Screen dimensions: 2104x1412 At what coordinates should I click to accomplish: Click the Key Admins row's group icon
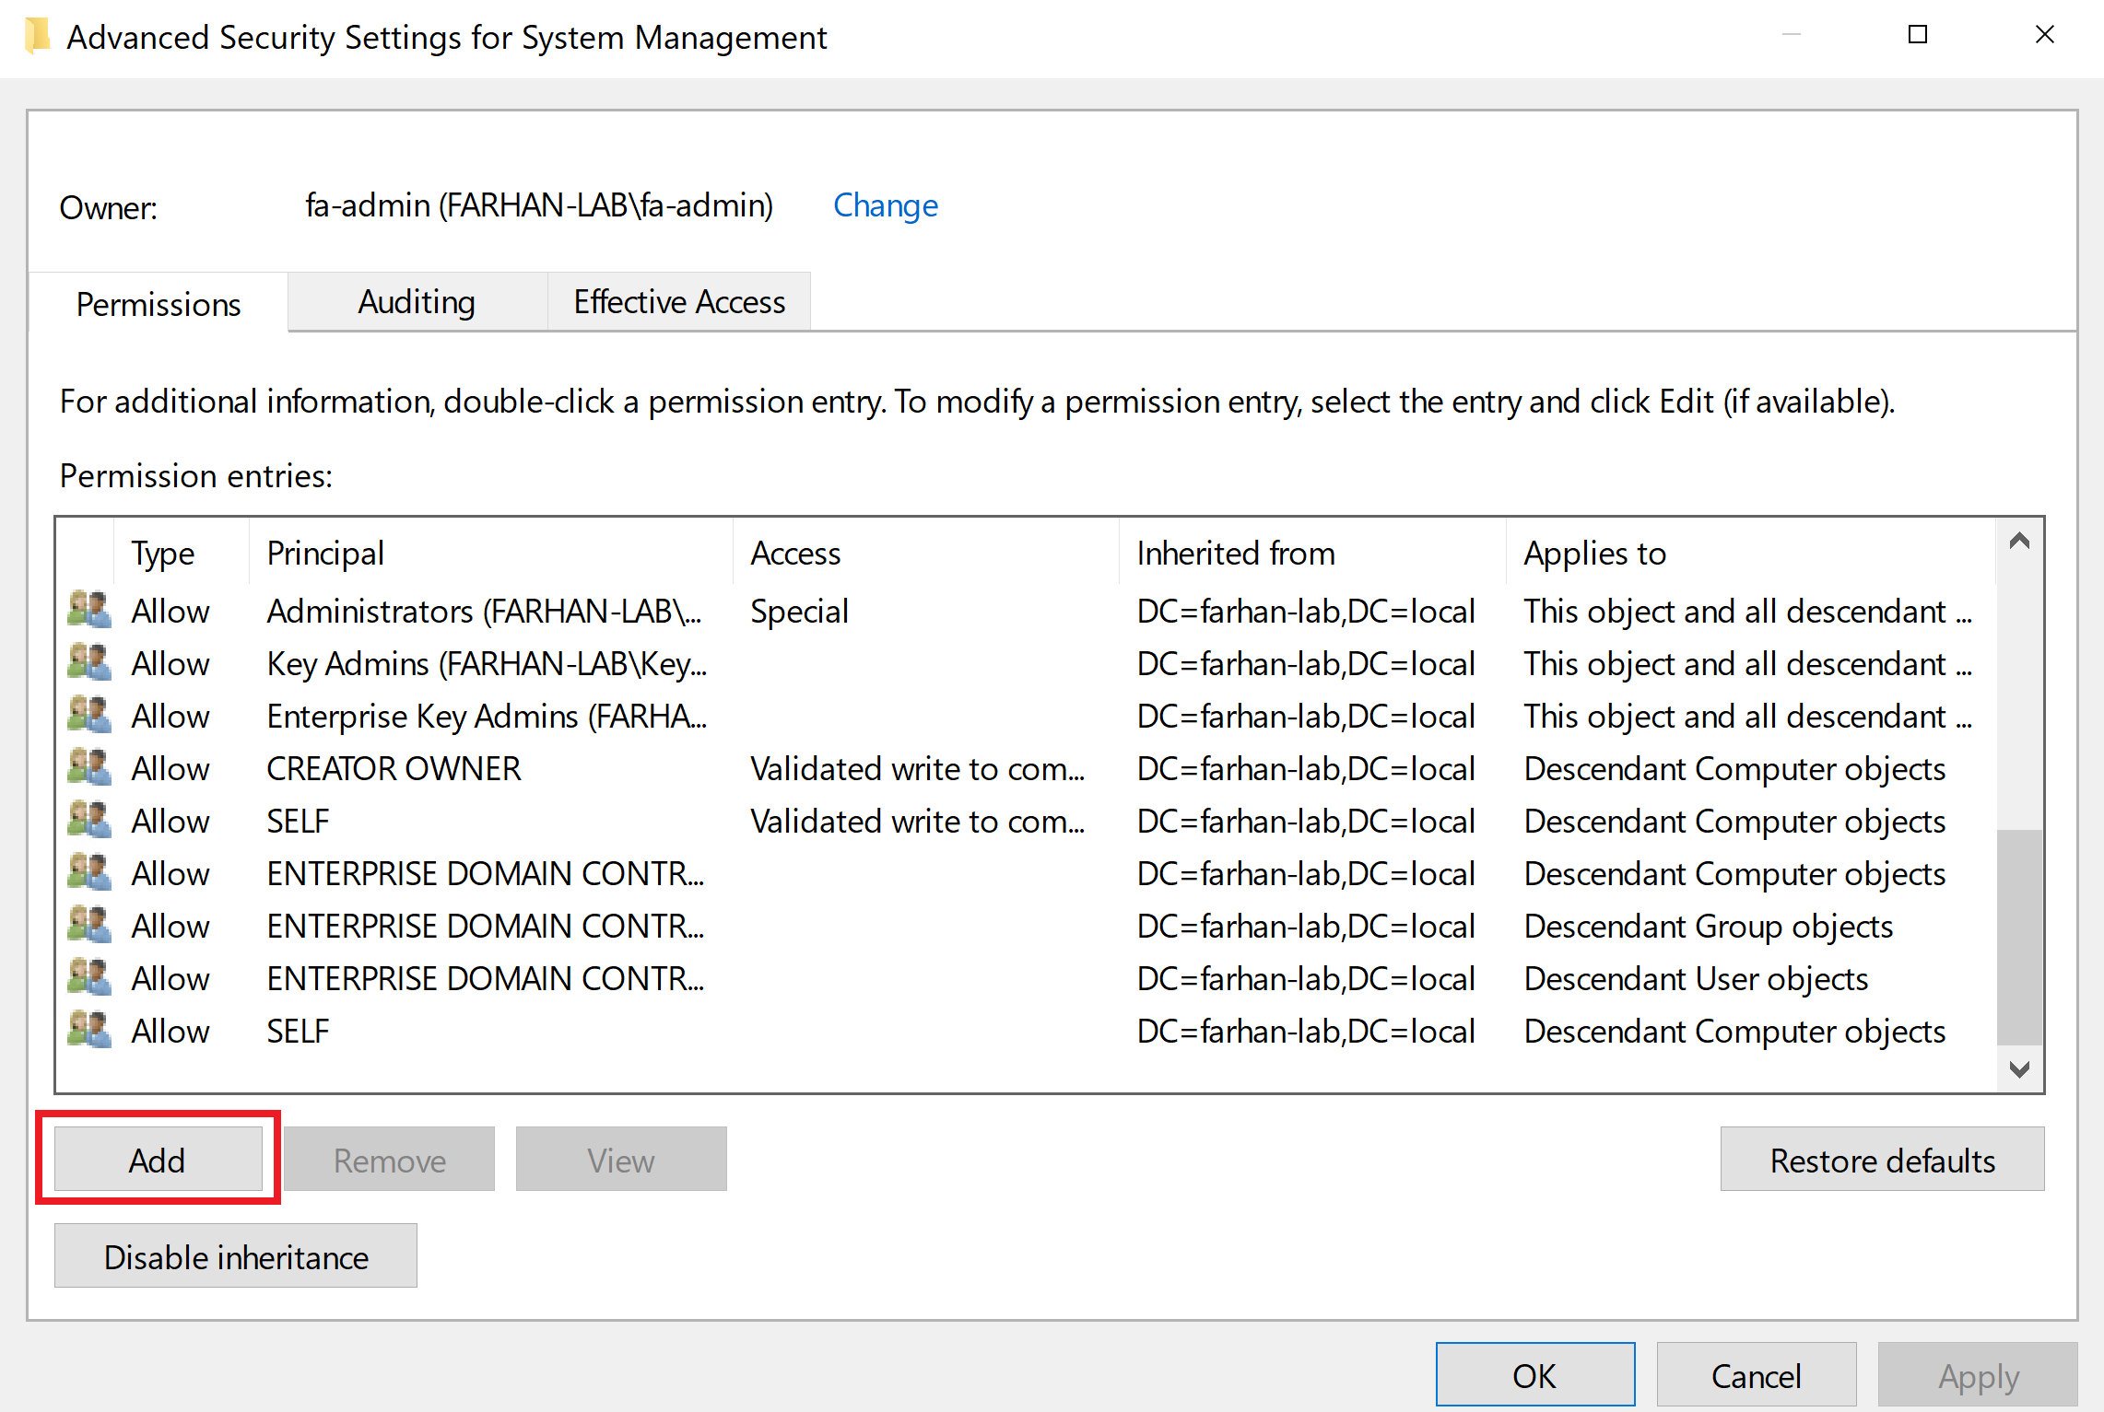(89, 663)
